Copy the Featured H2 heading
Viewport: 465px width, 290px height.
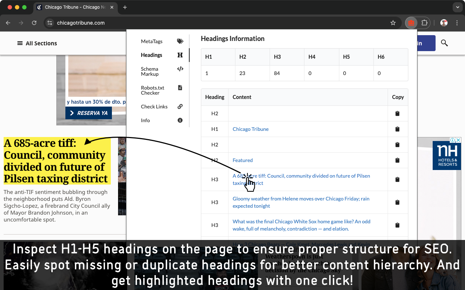point(397,160)
